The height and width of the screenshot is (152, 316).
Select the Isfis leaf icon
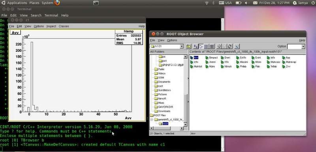point(269,58)
